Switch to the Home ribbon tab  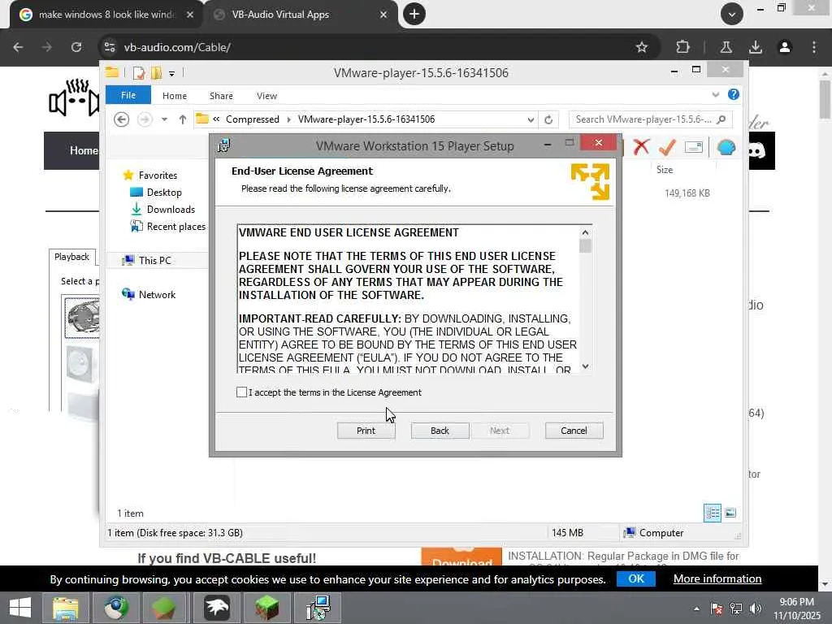coord(175,96)
